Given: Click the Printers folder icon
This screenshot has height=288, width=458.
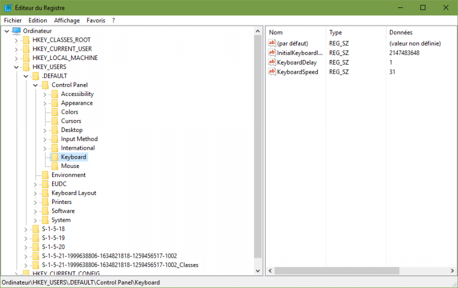Looking at the screenshot, I should (x=45, y=202).
